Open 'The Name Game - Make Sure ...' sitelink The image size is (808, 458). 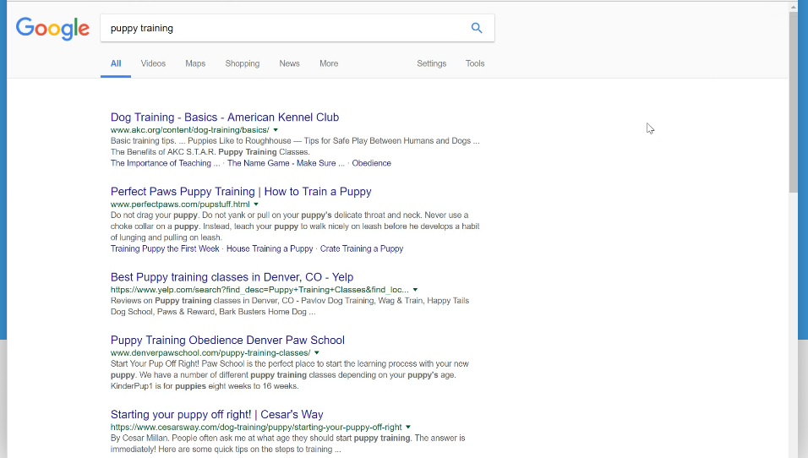[286, 163]
